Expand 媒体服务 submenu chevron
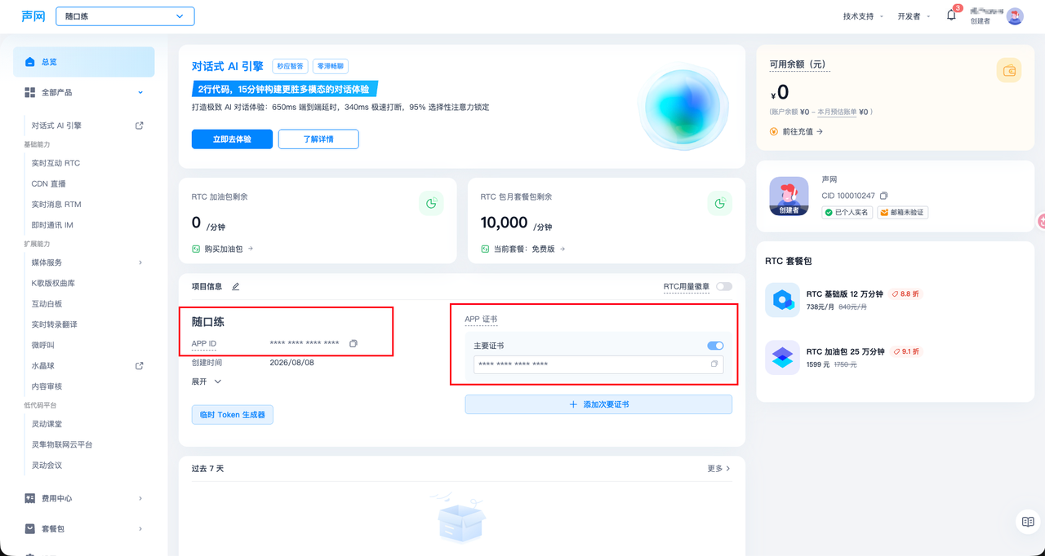 pos(140,263)
